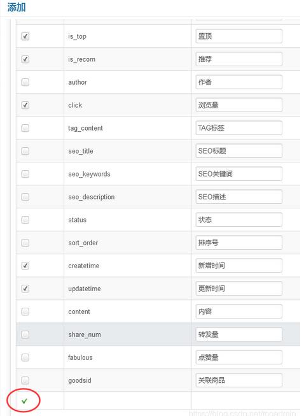Image resolution: width=304 pixels, height=416 pixels.
Task: Enable the author field checkbox
Action: point(25,82)
